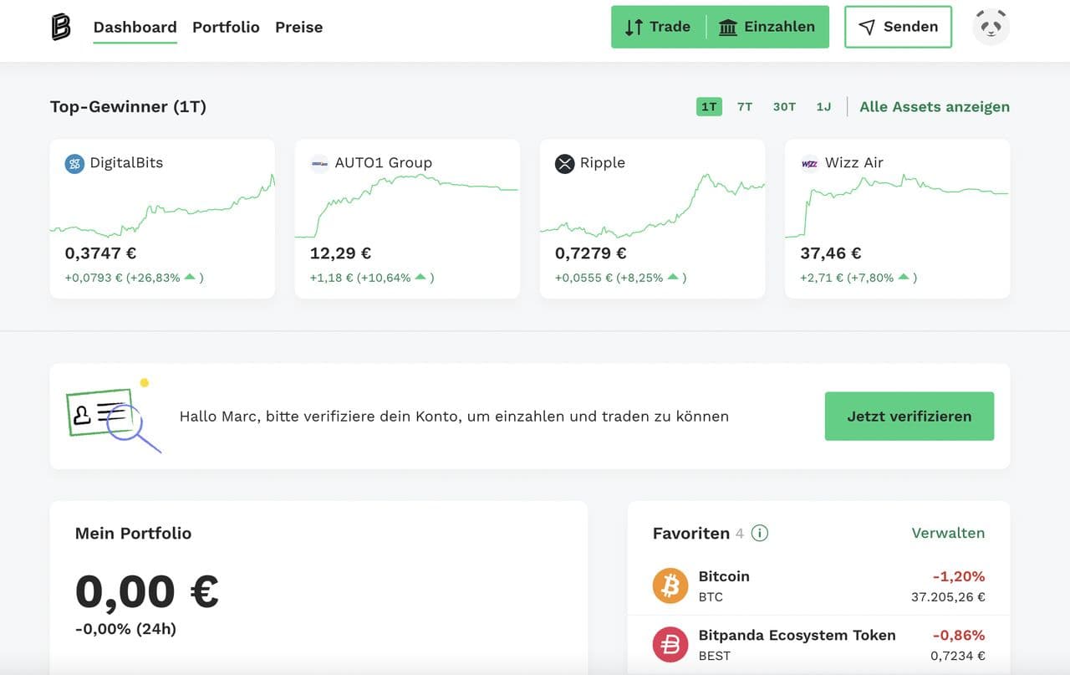Click the Wizz Air logo icon
1070x675 pixels.
pyautogui.click(x=809, y=163)
